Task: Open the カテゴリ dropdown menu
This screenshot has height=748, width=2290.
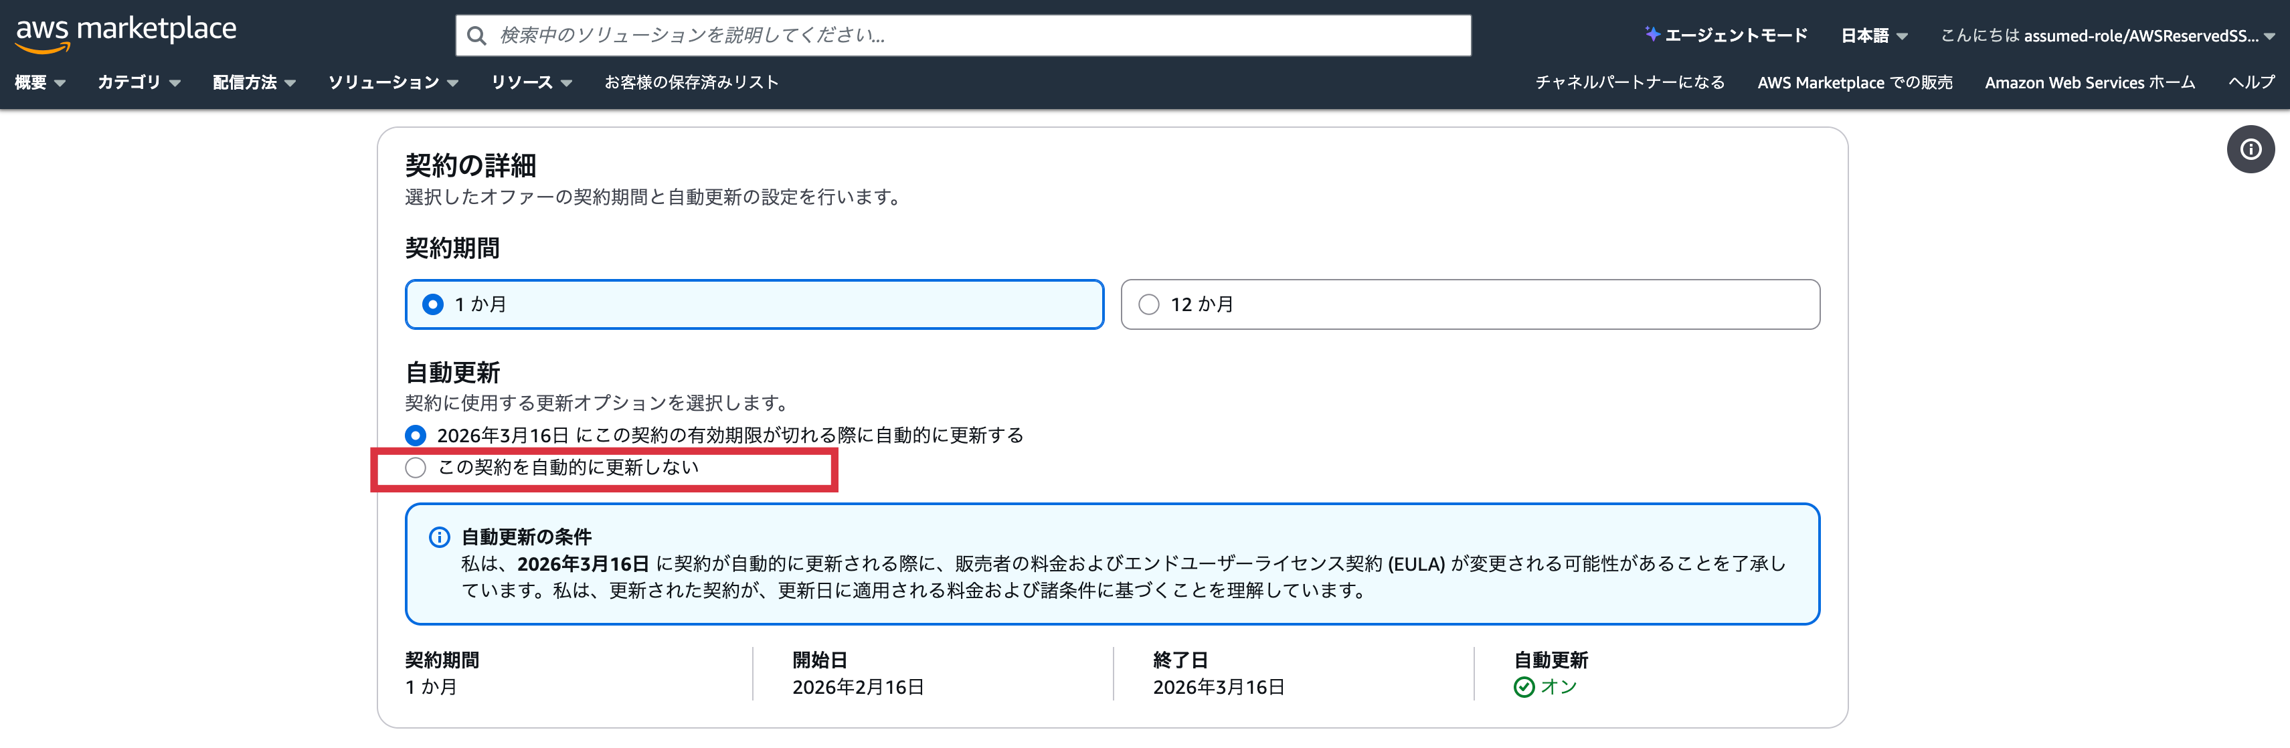Action: coord(139,82)
